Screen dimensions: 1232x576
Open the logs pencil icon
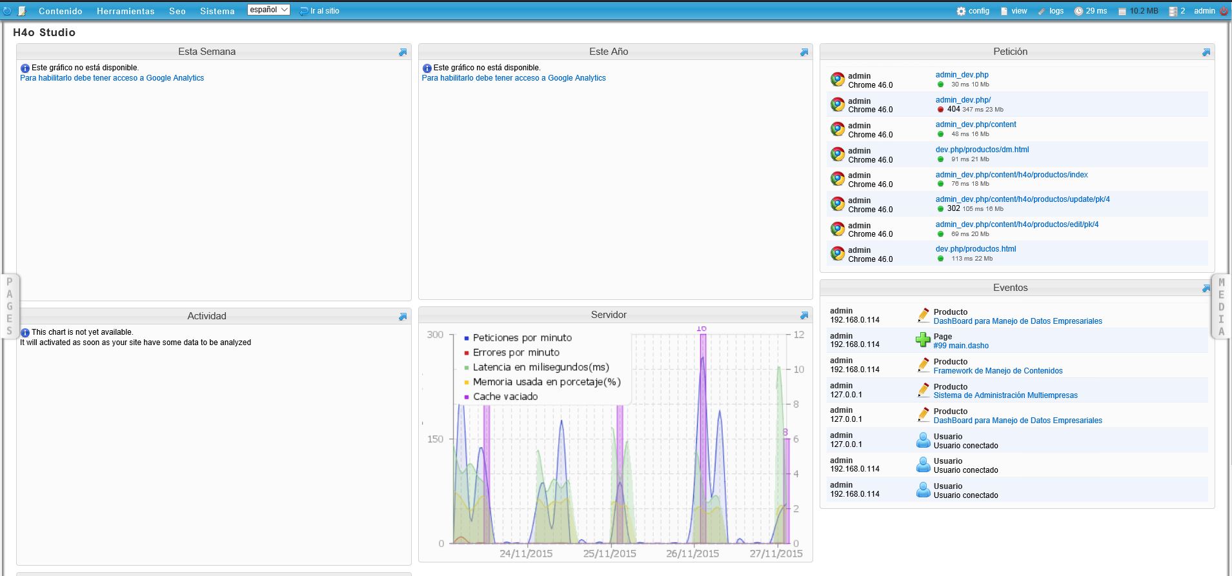pos(1041,11)
